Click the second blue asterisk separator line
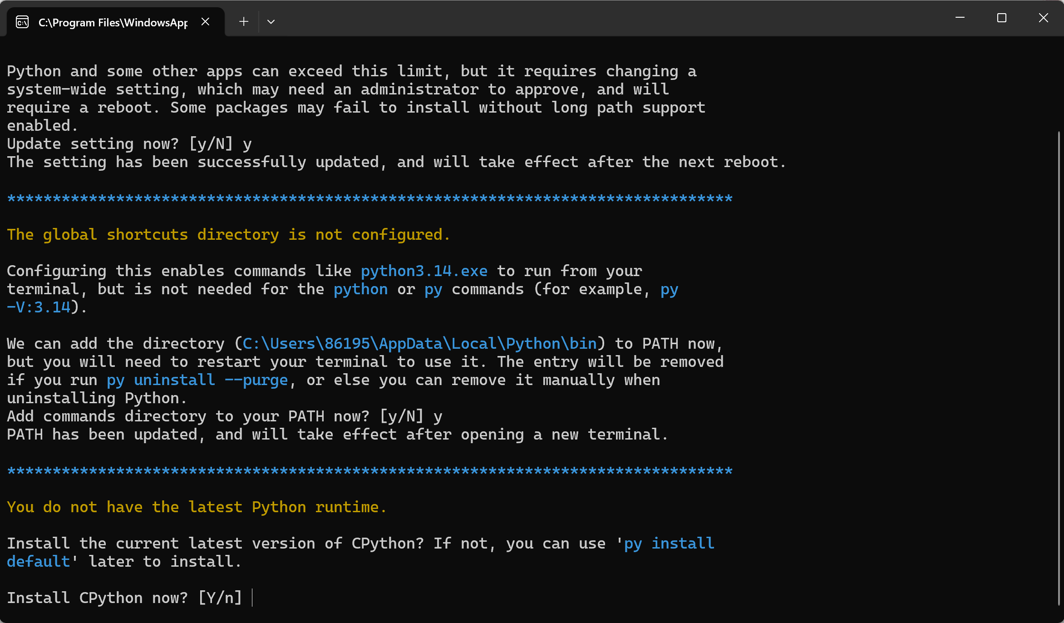Screen dimensions: 1064x623 (x=369, y=471)
